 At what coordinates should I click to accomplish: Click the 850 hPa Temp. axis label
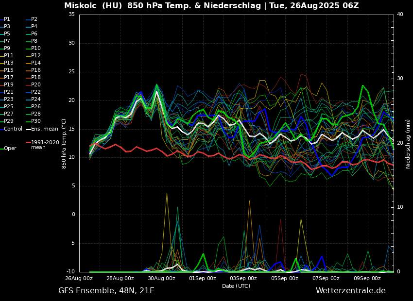coord(64,144)
